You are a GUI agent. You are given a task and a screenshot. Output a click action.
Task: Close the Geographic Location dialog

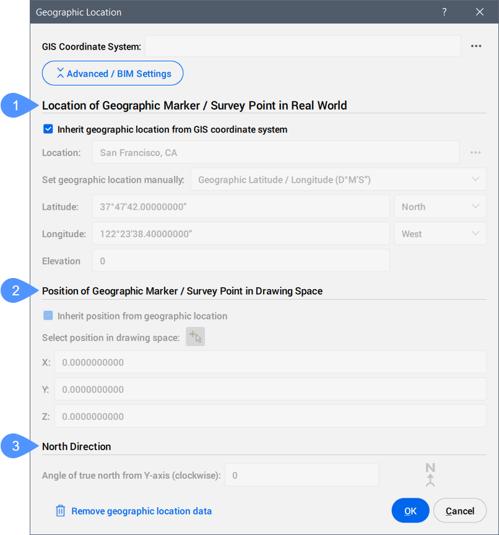(x=479, y=12)
